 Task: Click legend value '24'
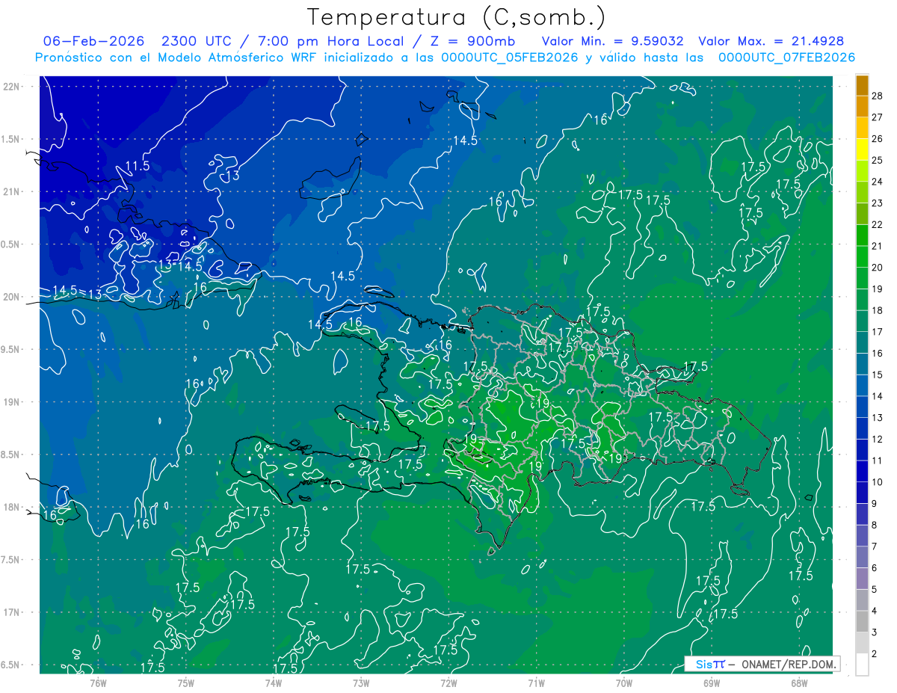tap(878, 182)
